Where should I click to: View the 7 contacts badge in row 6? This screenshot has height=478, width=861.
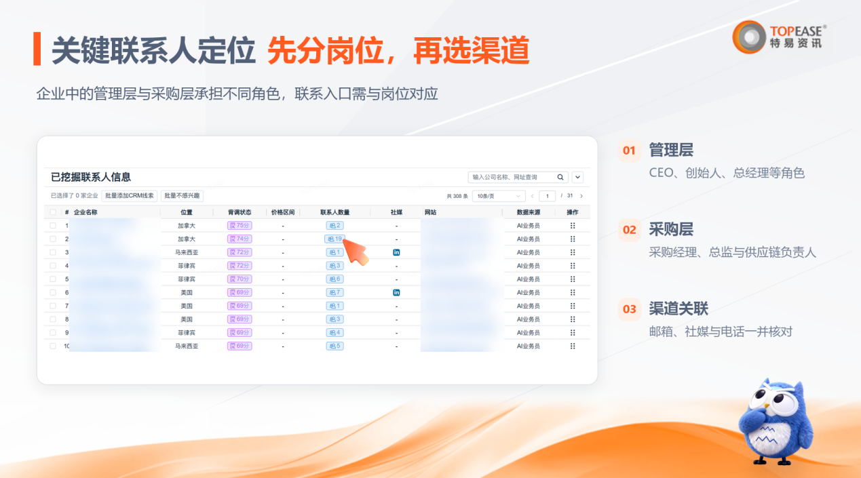click(334, 292)
